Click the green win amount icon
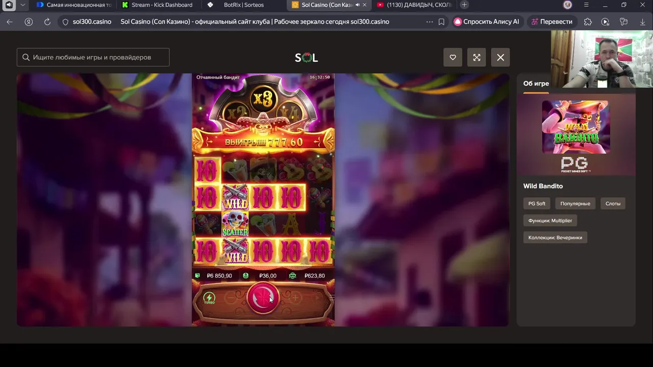The width and height of the screenshot is (653, 367). [292, 276]
